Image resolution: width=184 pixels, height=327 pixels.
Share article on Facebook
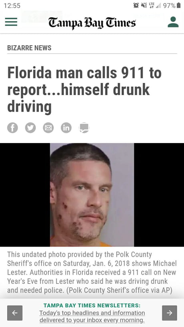click(x=12, y=128)
